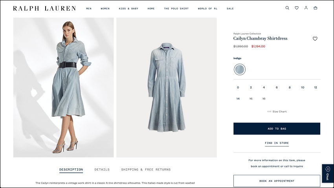
Task: Select size 14
Action: tap(238, 99)
